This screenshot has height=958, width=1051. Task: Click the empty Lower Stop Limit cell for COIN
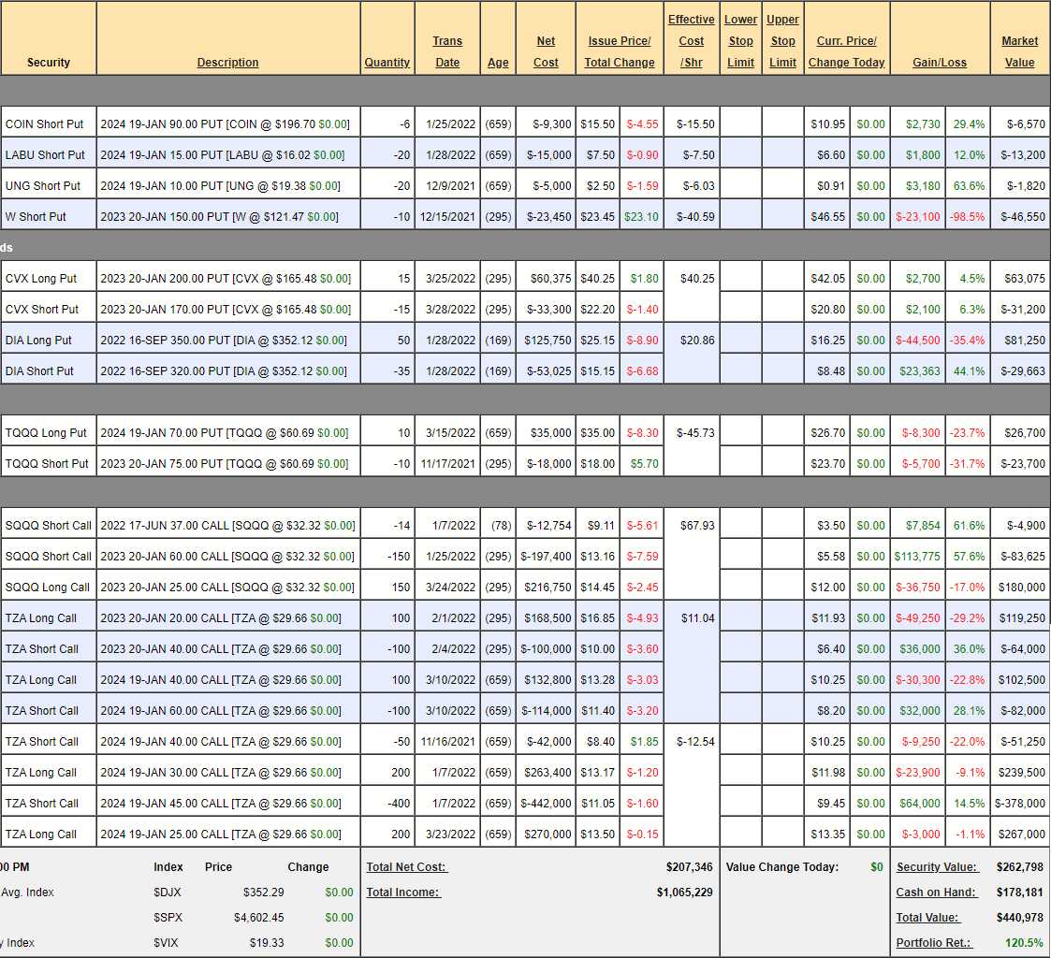[740, 123]
